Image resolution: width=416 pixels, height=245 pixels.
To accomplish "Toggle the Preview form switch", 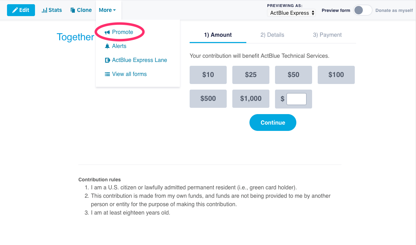I will tap(362, 10).
